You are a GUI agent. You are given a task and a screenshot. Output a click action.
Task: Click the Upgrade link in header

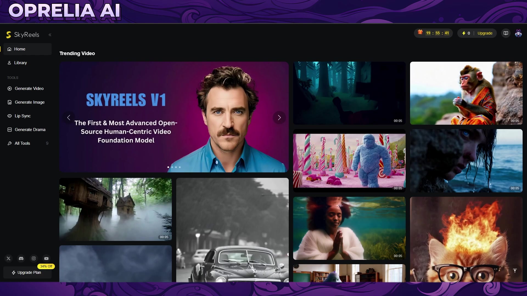pyautogui.click(x=485, y=33)
